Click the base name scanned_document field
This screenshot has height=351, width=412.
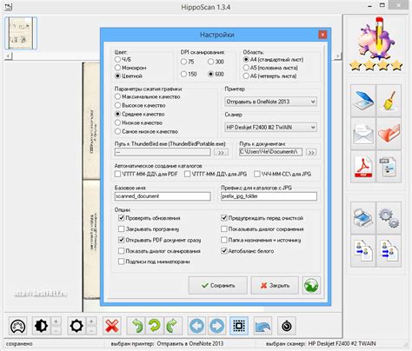coord(163,196)
